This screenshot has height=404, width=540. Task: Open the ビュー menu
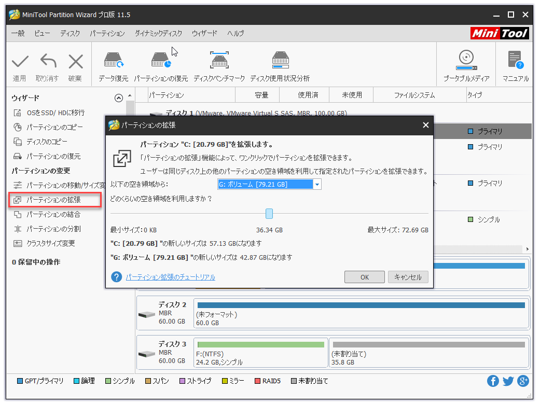pos(42,33)
